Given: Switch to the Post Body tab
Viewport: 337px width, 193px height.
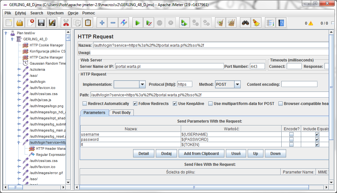Looking at the screenshot, I should click(121, 113).
